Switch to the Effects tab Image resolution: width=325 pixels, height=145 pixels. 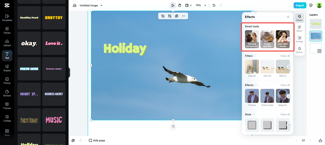pyautogui.click(x=299, y=18)
